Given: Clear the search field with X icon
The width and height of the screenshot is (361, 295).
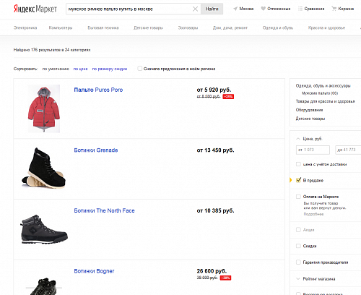Looking at the screenshot, I should tap(195, 9).
